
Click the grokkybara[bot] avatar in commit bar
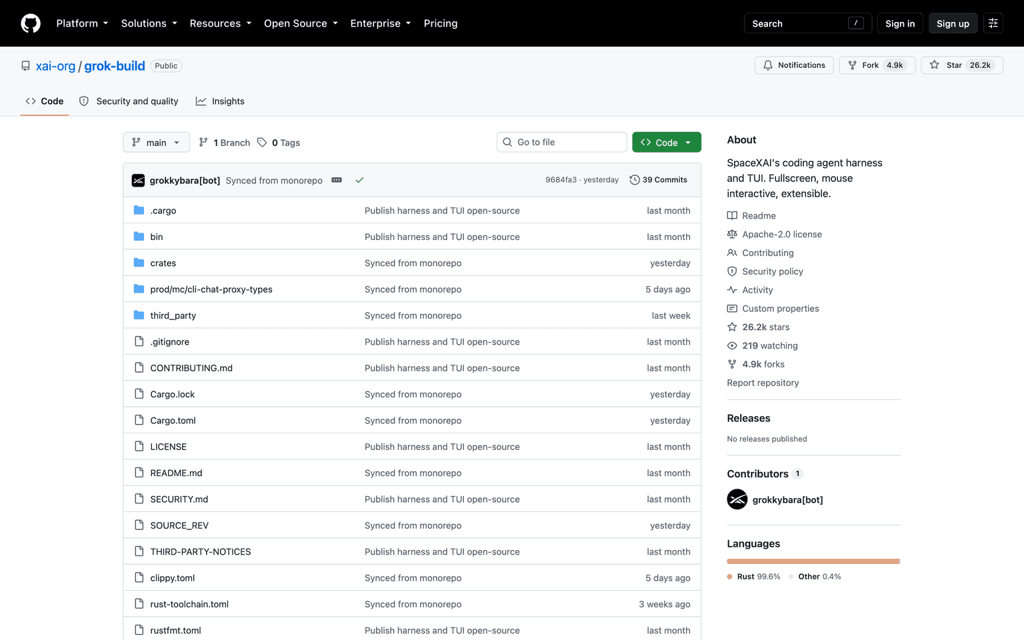[x=138, y=181]
